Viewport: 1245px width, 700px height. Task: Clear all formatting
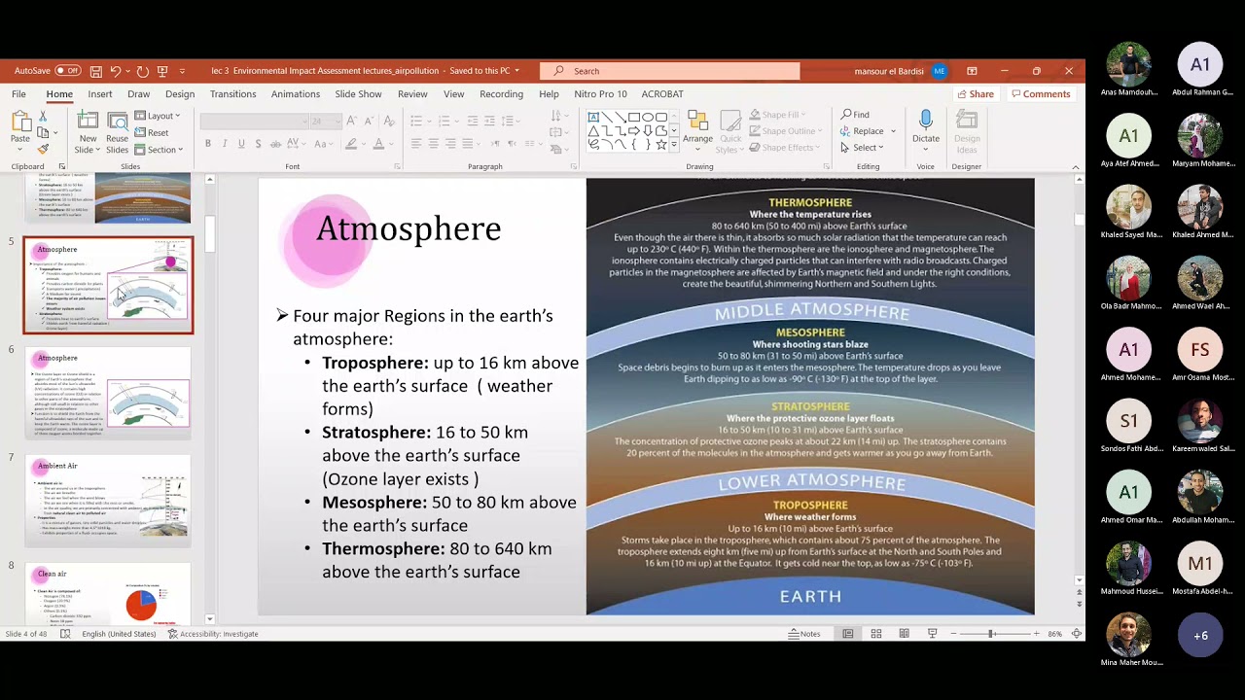tap(389, 121)
